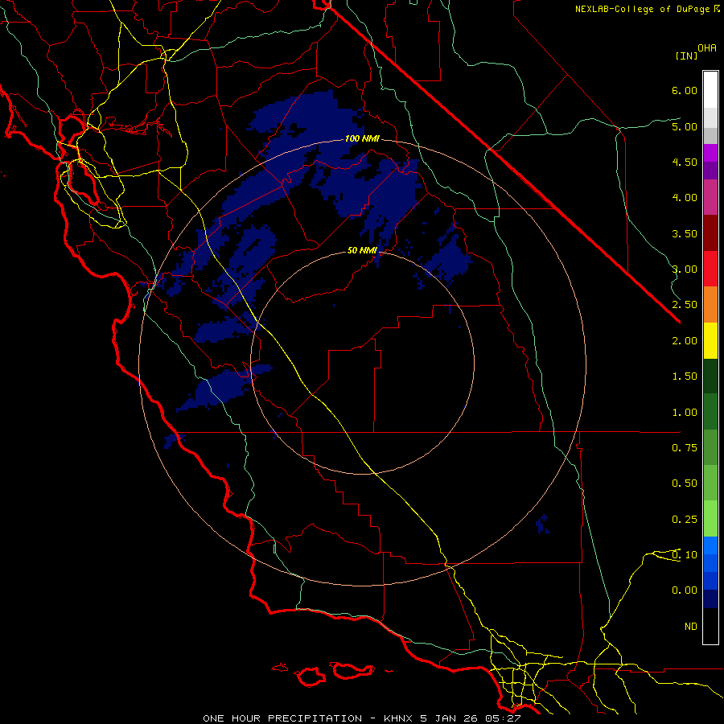Pick the bright magenta legend swatch
The height and width of the screenshot is (724, 724).
(x=710, y=153)
